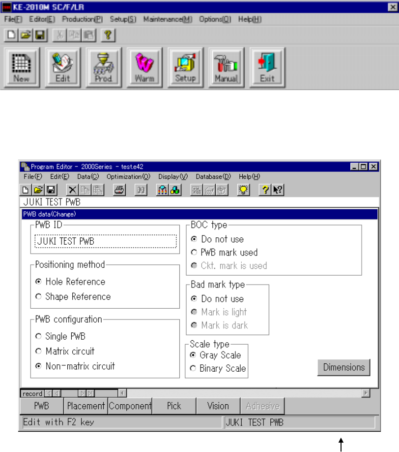Image resolution: width=399 pixels, height=452 pixels.
Task: Open Display(V) menu in Program Editor
Action: click(173, 176)
